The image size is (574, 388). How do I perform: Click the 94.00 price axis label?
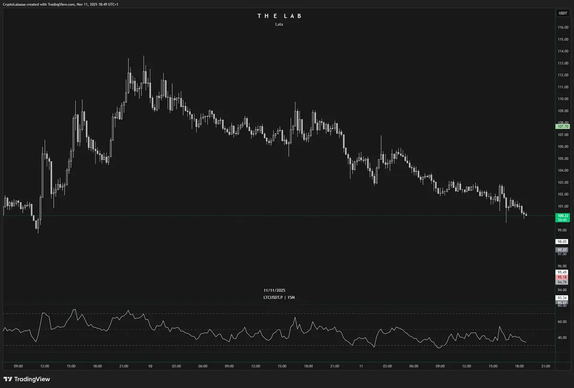563,290
